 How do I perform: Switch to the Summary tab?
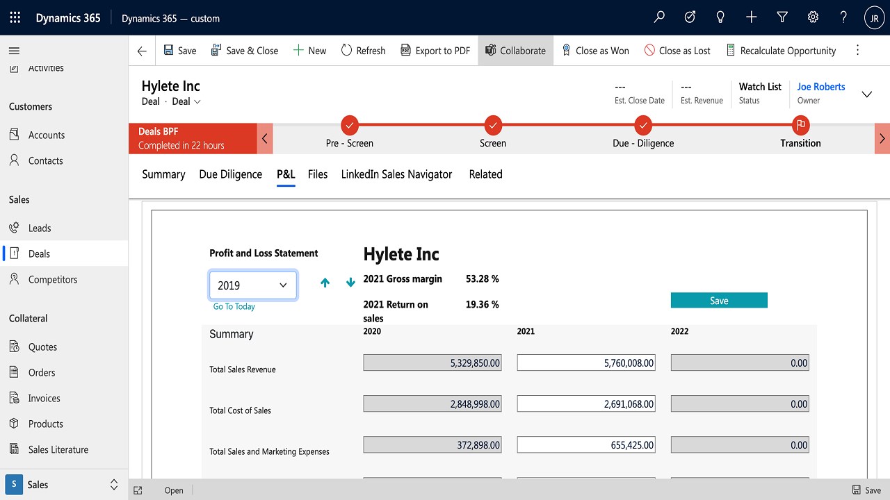[163, 174]
